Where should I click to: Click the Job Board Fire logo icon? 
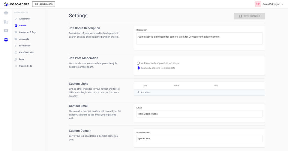(6, 4)
